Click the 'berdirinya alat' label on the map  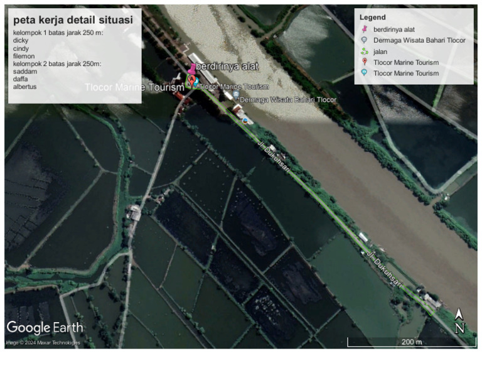227,66
